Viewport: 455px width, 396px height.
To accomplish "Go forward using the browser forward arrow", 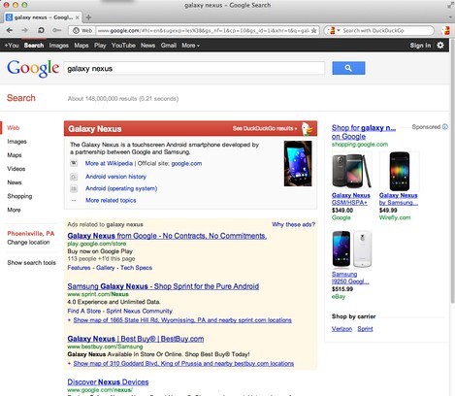I will tap(25, 30).
